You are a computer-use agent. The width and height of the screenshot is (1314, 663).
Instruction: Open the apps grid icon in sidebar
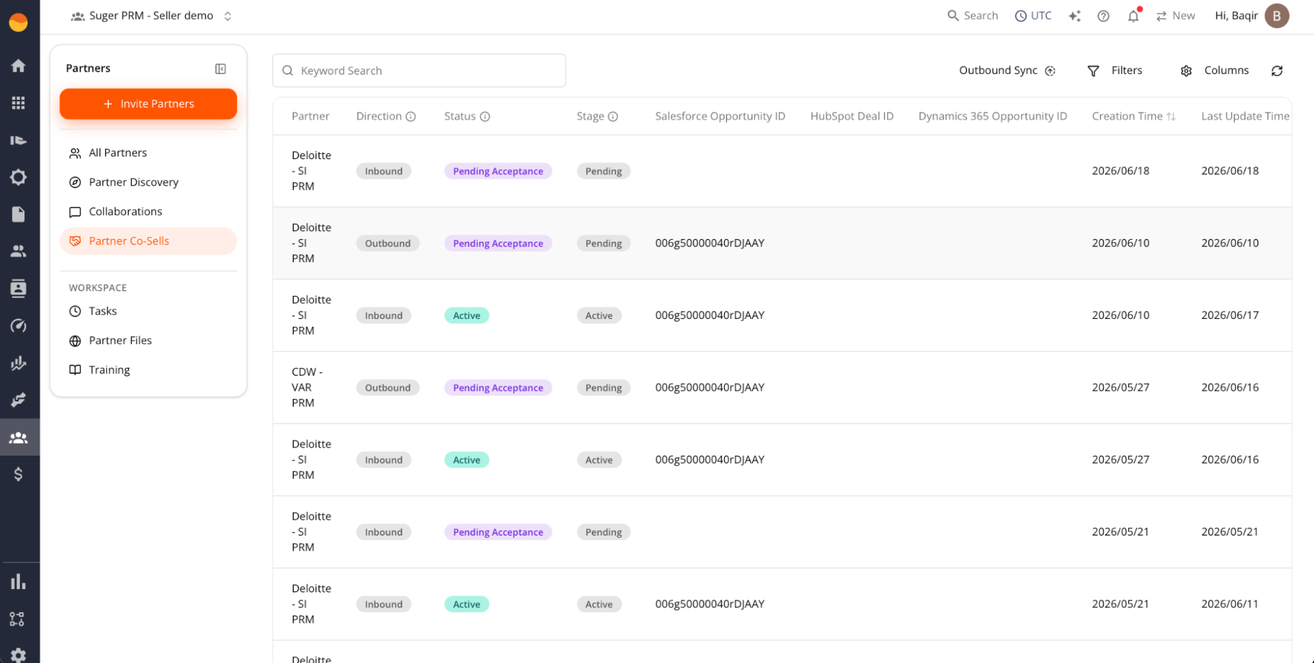point(18,102)
